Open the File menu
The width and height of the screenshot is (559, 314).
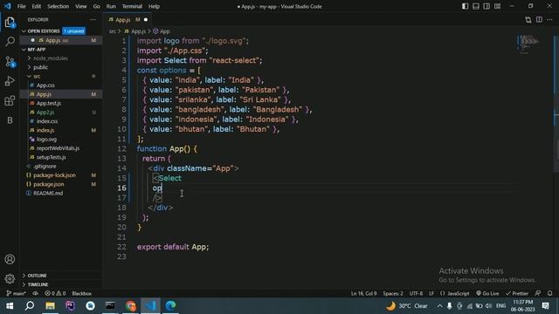[21, 6]
